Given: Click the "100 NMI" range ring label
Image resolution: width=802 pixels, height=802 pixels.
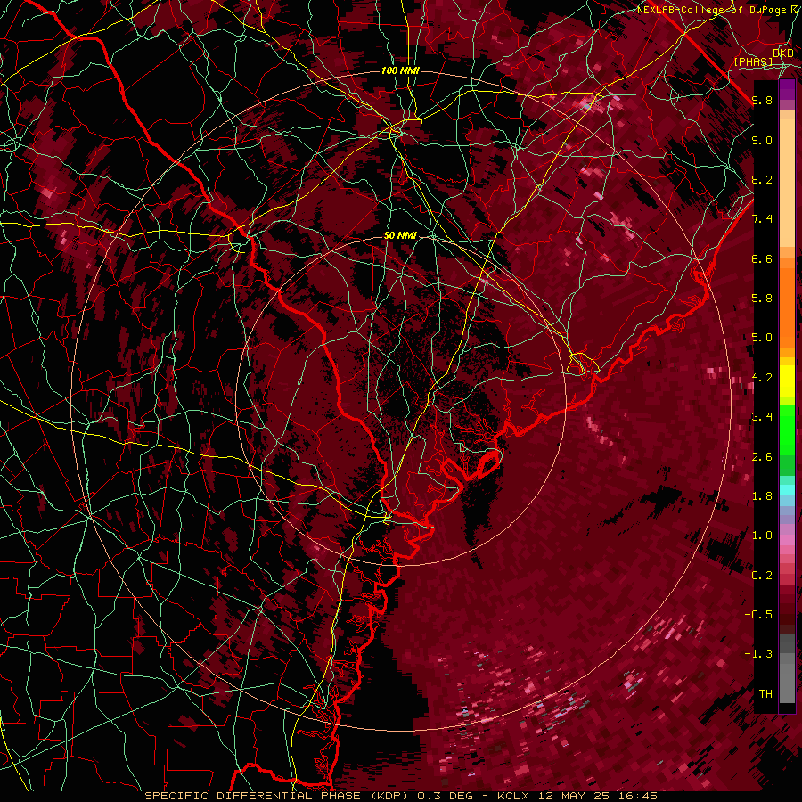Looking at the screenshot, I should point(400,70).
